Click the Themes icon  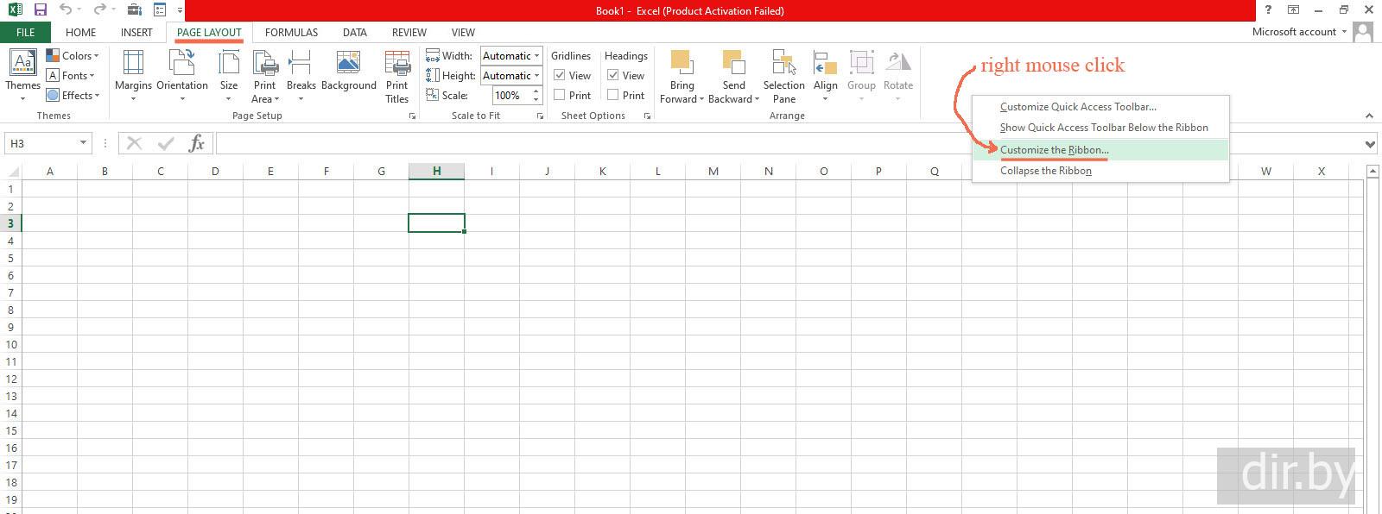22,64
